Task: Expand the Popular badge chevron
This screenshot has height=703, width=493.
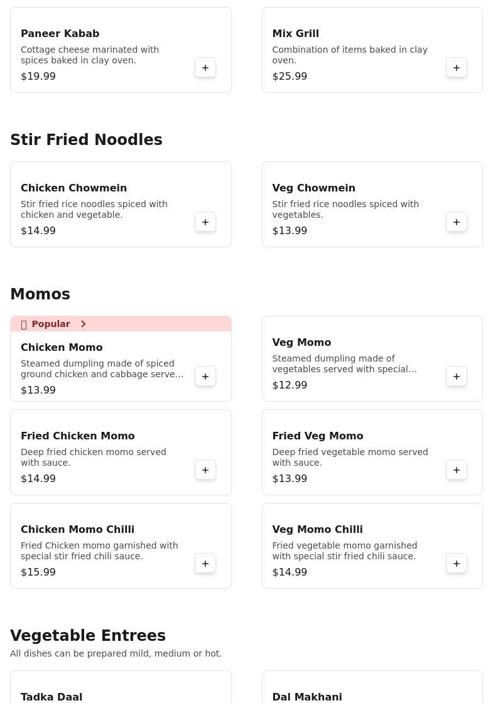Action: pos(83,324)
